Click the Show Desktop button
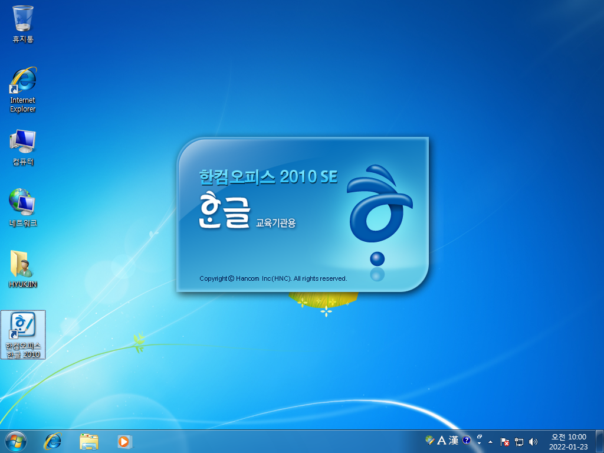Image resolution: width=604 pixels, height=453 pixels. 600,441
